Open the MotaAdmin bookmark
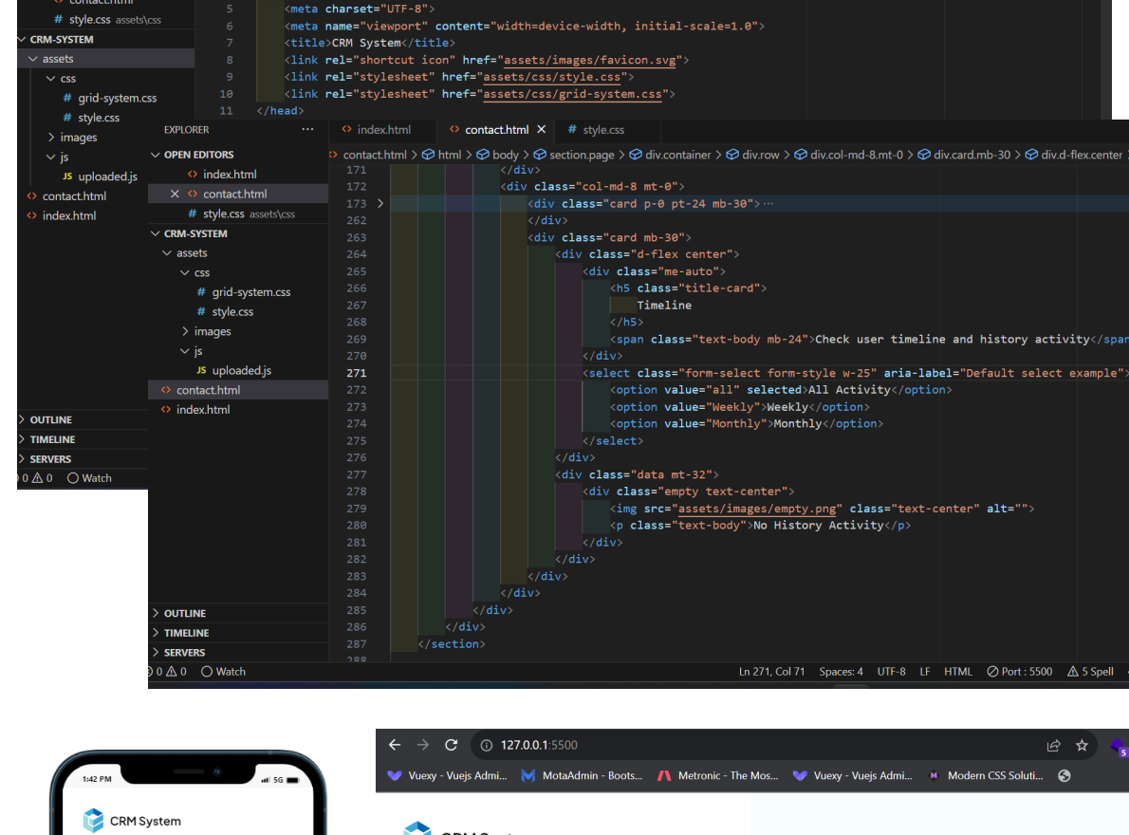 583,775
